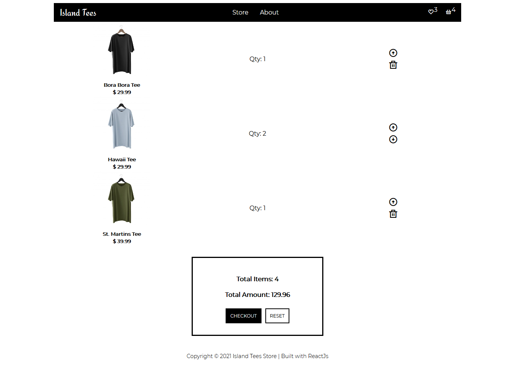Open the shopping basket icon in header
The width and height of the screenshot is (515, 368).
tap(449, 12)
